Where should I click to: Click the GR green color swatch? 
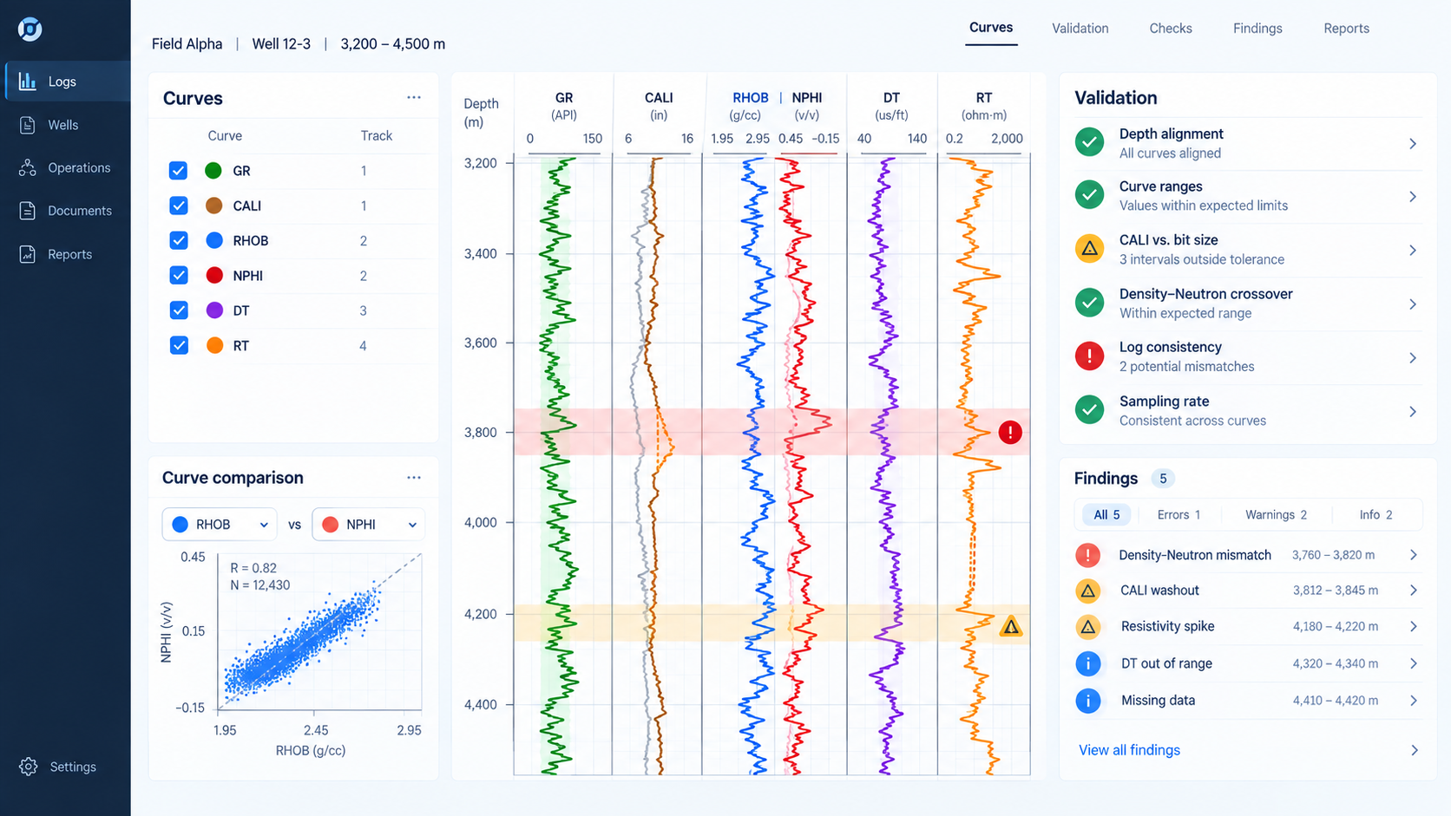pyautogui.click(x=213, y=171)
